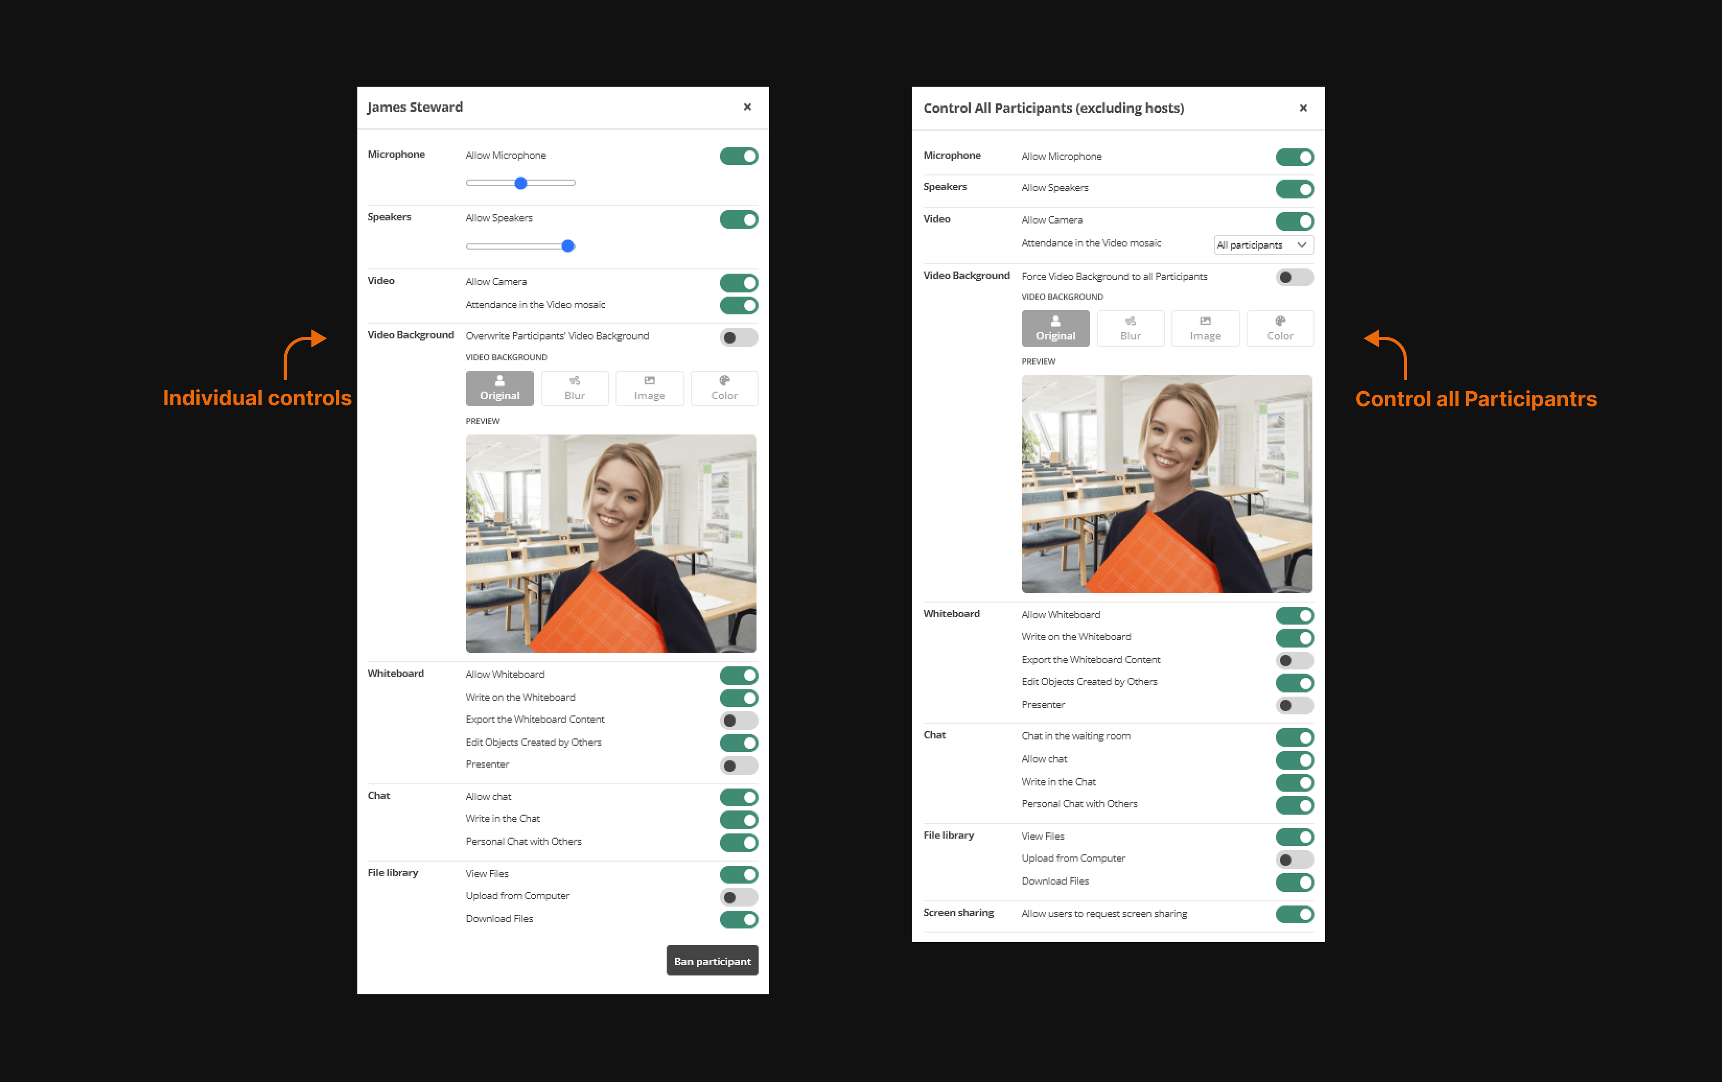Toggle Edit Objects Created by Others for James Steward

point(739,743)
